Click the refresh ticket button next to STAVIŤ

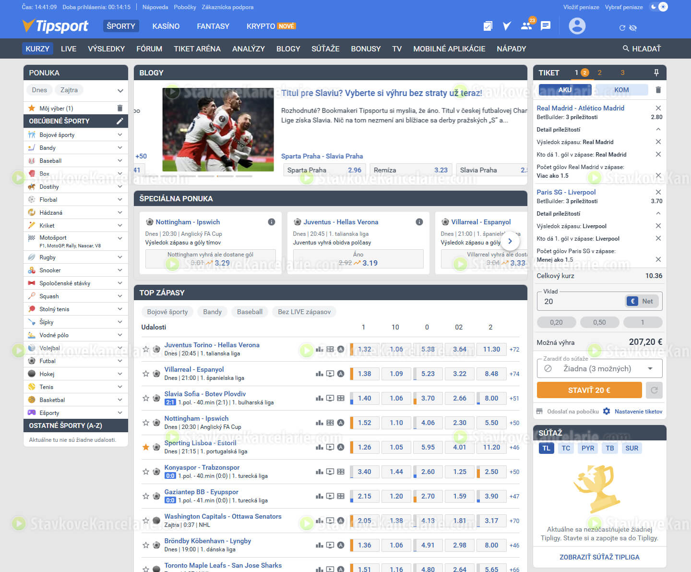pos(654,390)
